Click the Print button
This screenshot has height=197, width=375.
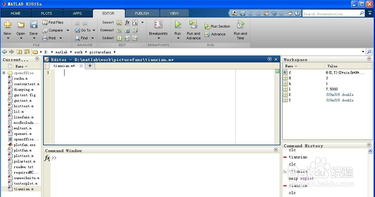(x=49, y=38)
